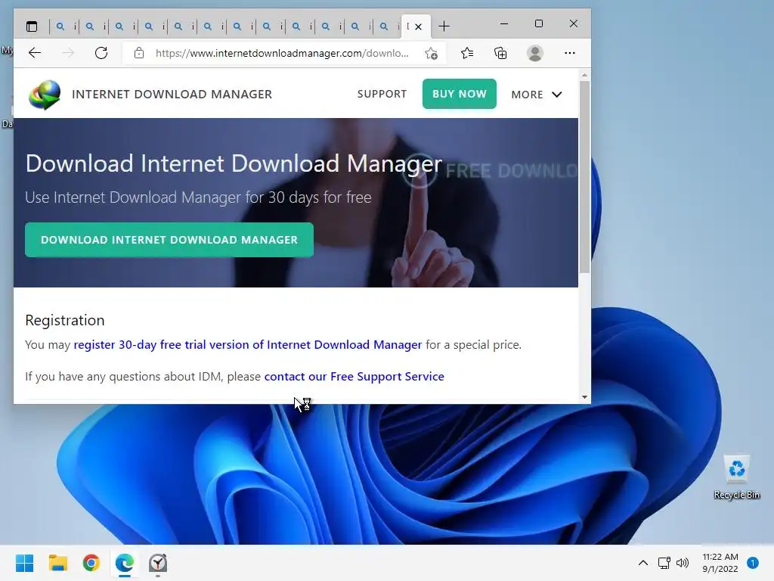Open network status tray icon
This screenshot has width=774, height=581.
point(664,563)
